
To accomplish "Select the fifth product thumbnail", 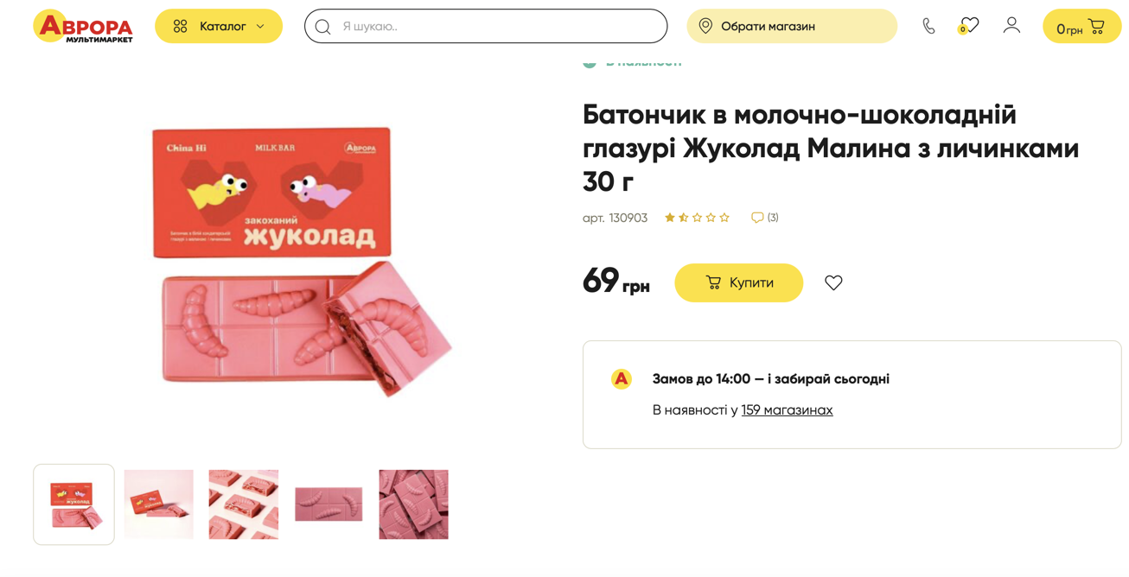I will [413, 504].
